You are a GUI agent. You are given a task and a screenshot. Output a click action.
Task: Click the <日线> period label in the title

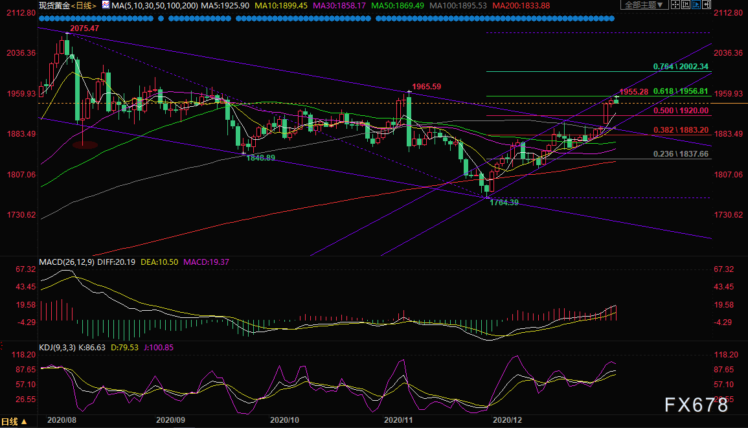tap(84, 5)
